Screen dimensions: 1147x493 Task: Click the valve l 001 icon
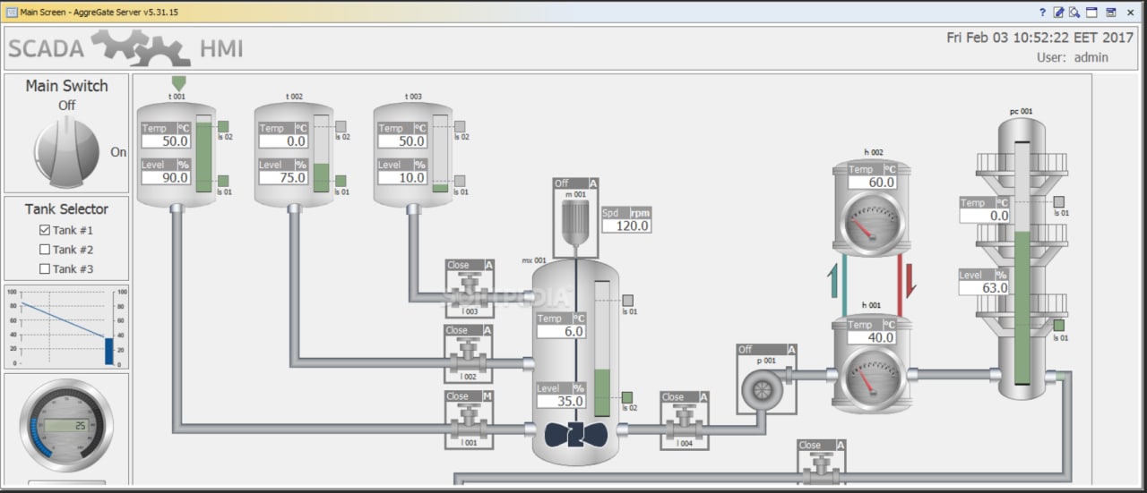pos(470,422)
